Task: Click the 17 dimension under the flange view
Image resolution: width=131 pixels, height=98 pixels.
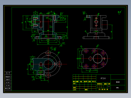Action: coord(96,70)
